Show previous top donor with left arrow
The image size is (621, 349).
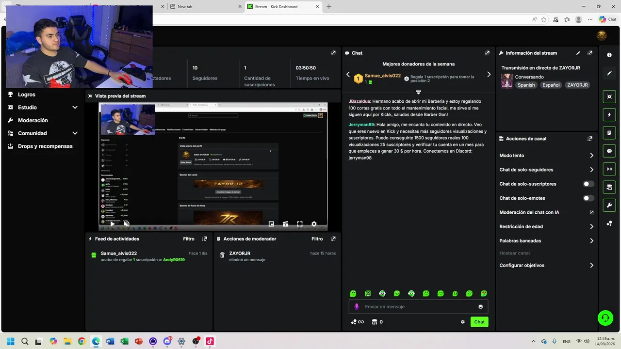348,75
